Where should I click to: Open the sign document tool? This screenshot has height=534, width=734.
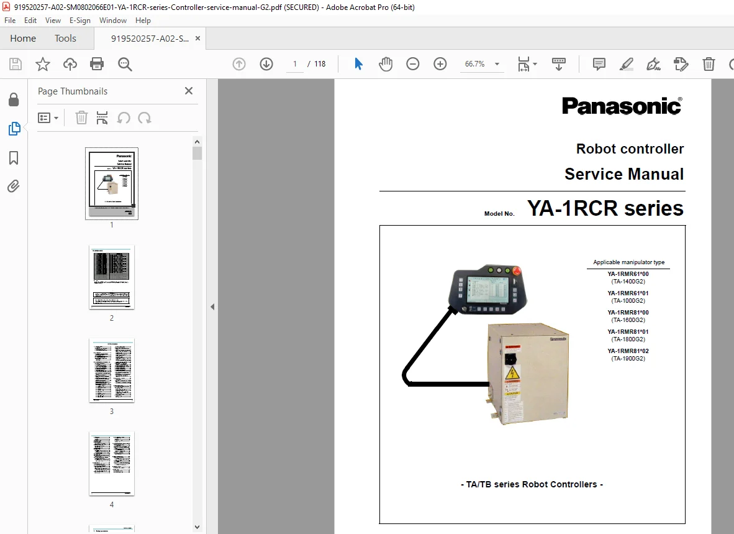[653, 64]
